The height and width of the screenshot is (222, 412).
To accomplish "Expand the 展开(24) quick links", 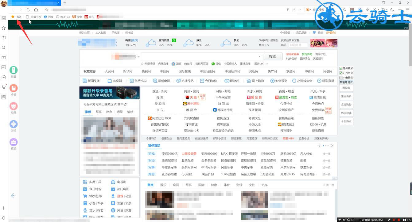I will 261,64.
